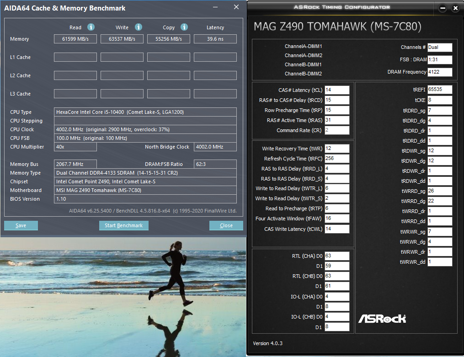Click the CPU Type value field

(145, 112)
